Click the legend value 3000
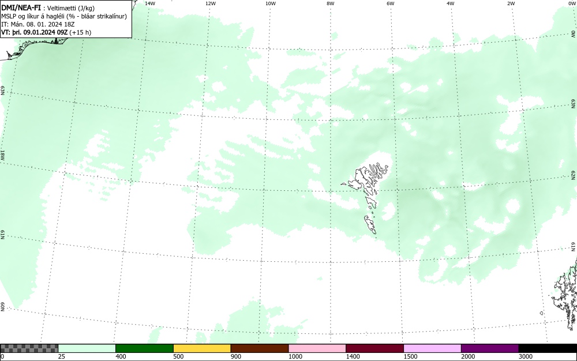Image resolution: width=577 pixels, height=361 pixels. click(x=526, y=356)
